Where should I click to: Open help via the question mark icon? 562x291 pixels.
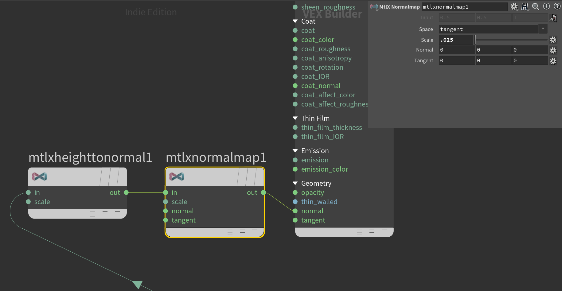557,6
